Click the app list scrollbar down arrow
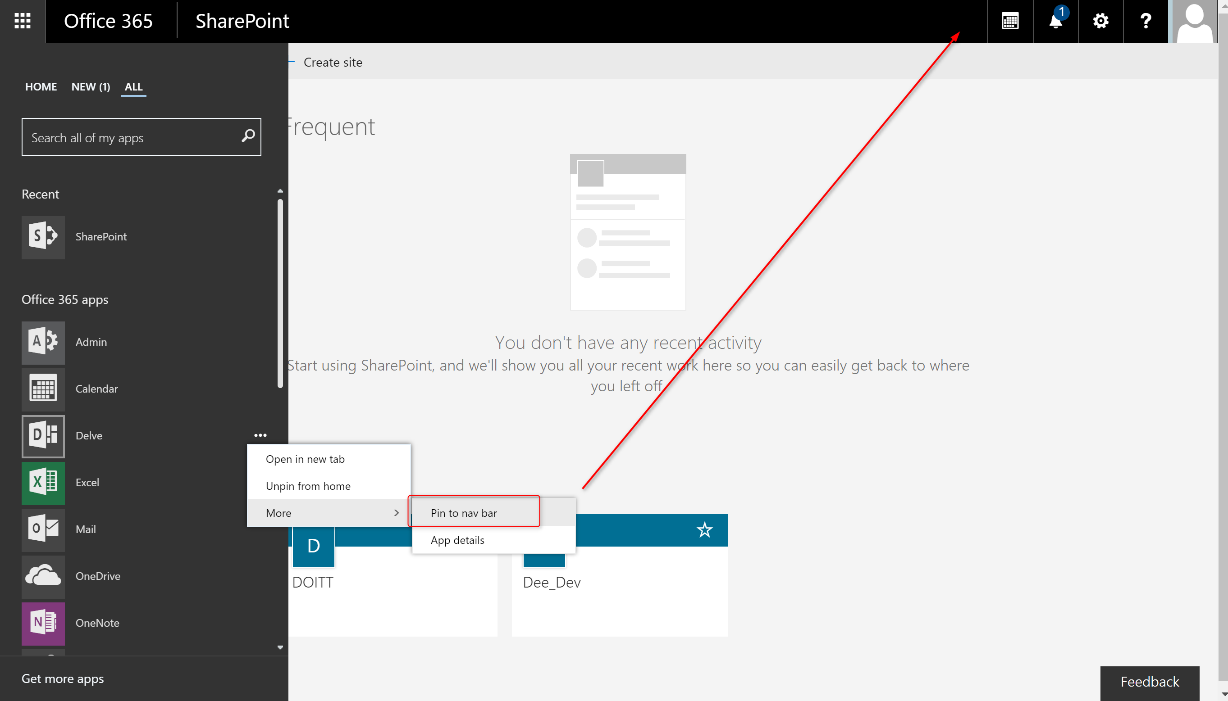 280,647
